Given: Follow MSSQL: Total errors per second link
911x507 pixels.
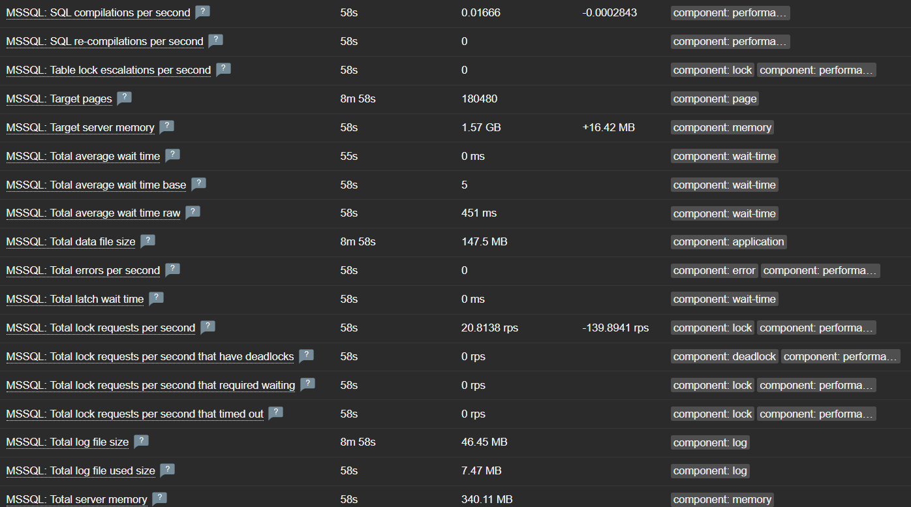Looking at the screenshot, I should (x=84, y=271).
